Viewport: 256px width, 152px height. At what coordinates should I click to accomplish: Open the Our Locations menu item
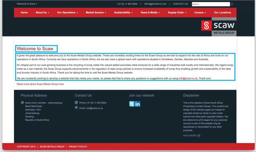click(x=222, y=12)
